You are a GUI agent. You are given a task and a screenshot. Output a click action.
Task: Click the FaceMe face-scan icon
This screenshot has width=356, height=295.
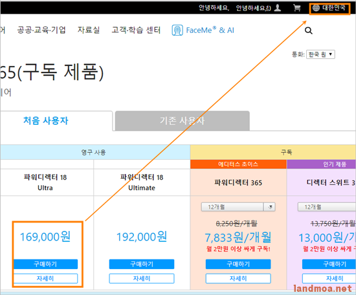(x=177, y=30)
